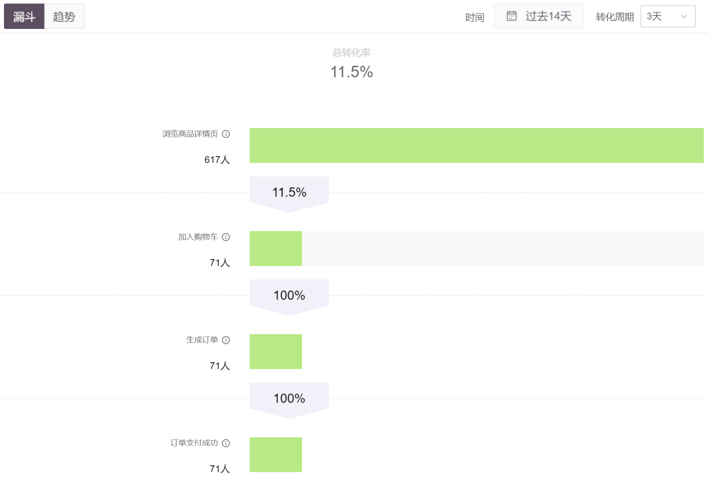Click the chevron arrow in 3天 selector
Screen dimensions: 709x486
point(685,16)
